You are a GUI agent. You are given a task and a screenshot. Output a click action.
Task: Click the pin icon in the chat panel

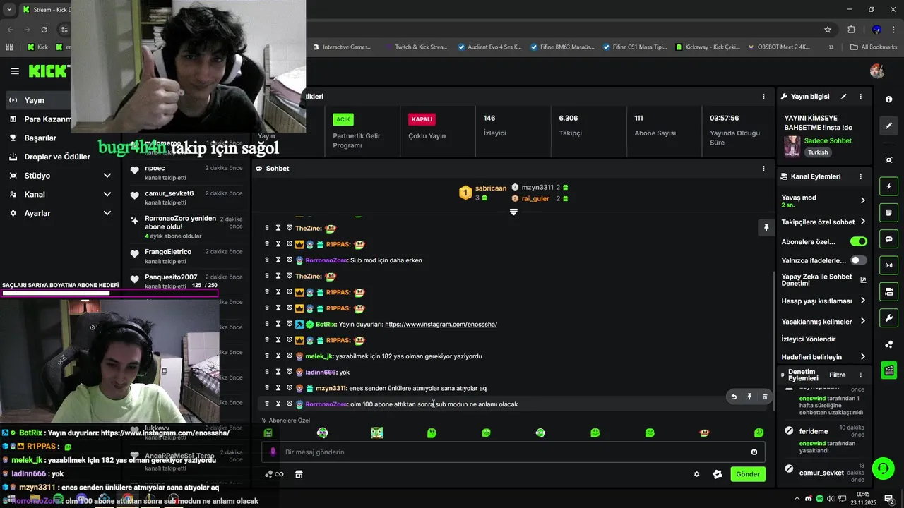coord(766,227)
